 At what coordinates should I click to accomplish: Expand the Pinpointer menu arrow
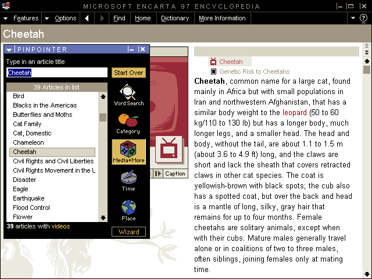[9, 49]
